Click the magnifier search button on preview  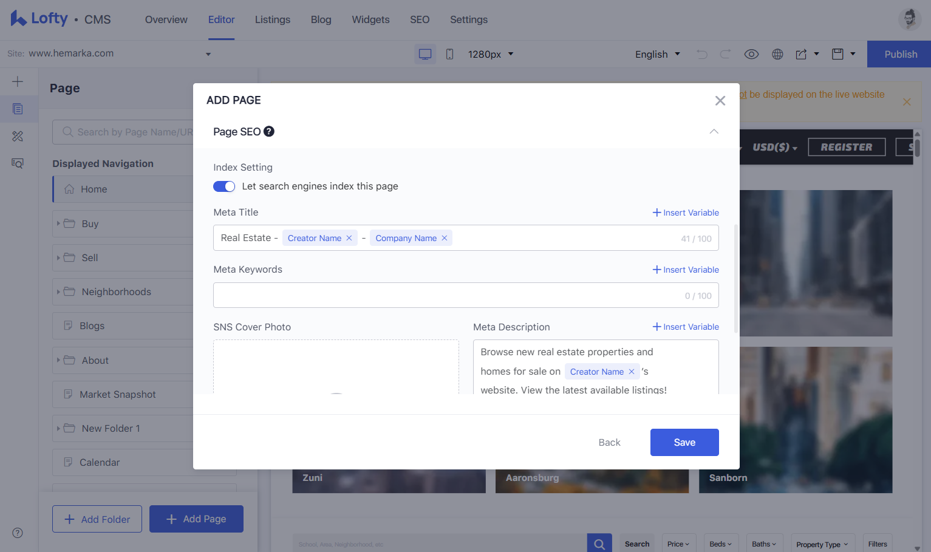599,543
